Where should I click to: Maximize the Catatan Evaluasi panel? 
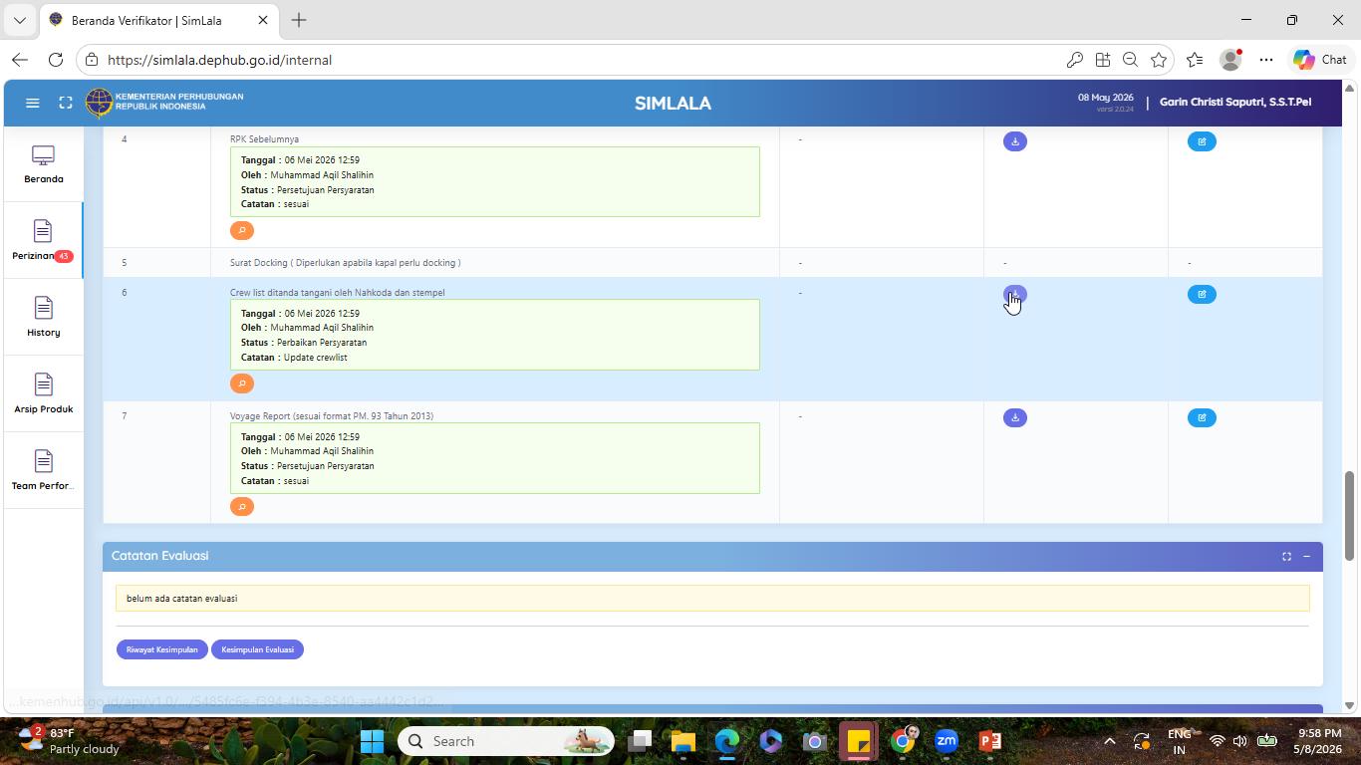(1286, 556)
